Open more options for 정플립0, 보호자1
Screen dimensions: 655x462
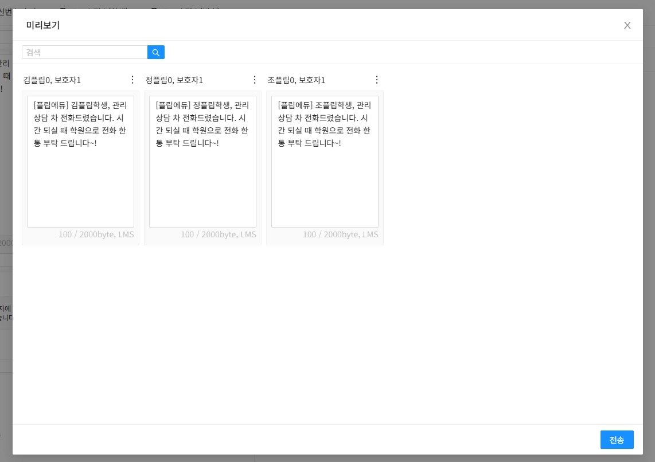[x=255, y=80]
